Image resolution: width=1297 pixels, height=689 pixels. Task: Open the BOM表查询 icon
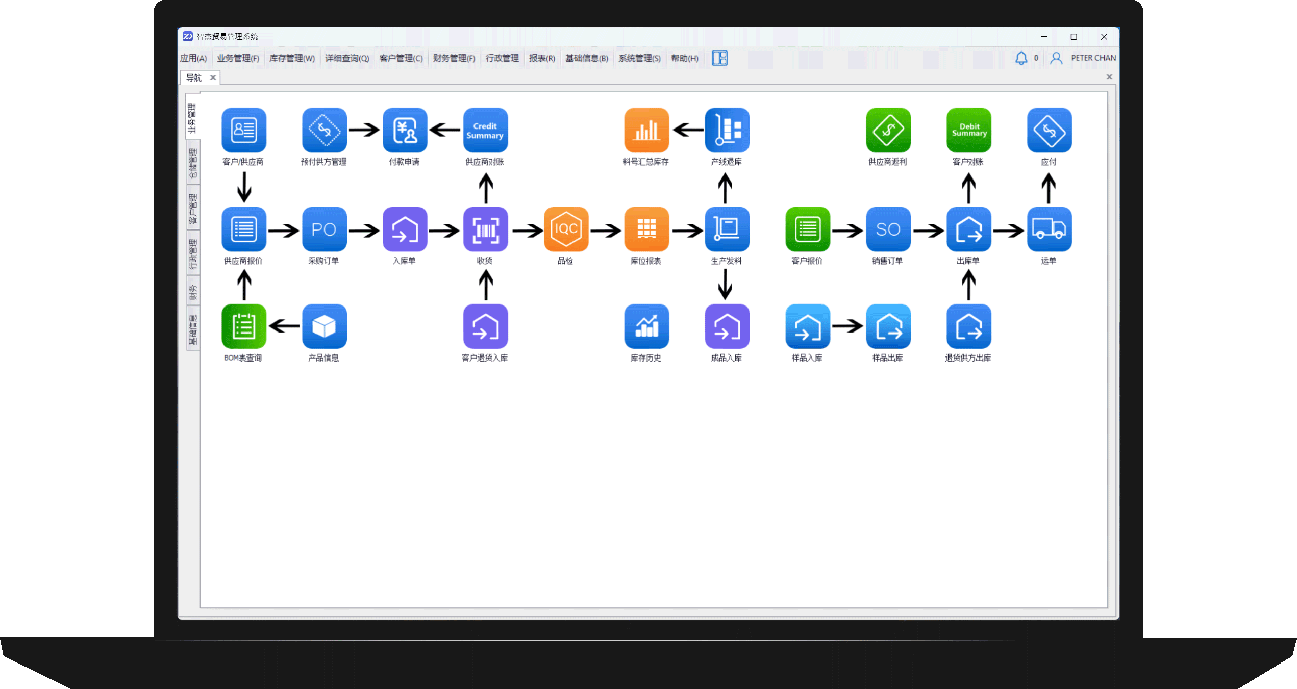[243, 325]
